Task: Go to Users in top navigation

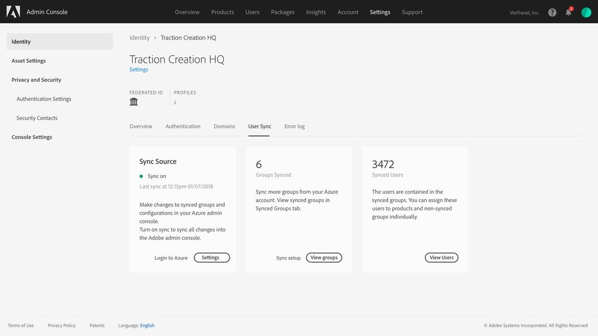Action: coord(252,12)
